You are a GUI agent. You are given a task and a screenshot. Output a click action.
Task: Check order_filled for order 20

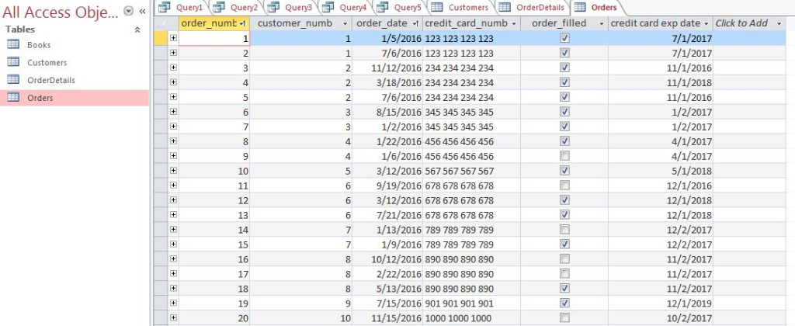point(565,317)
